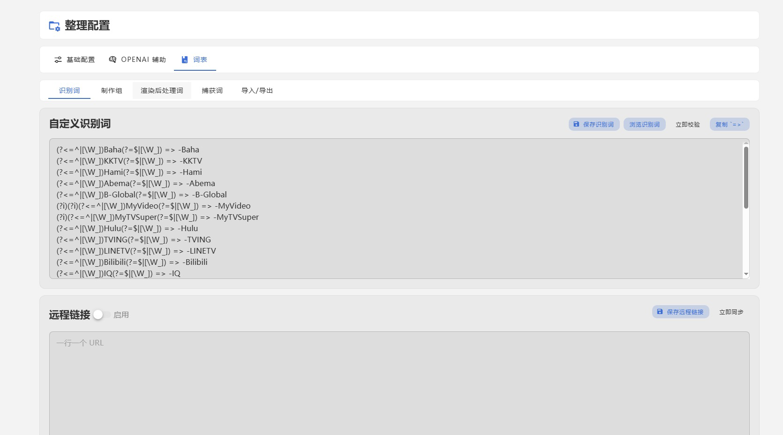Click the scrollbar down arrow

point(746,274)
